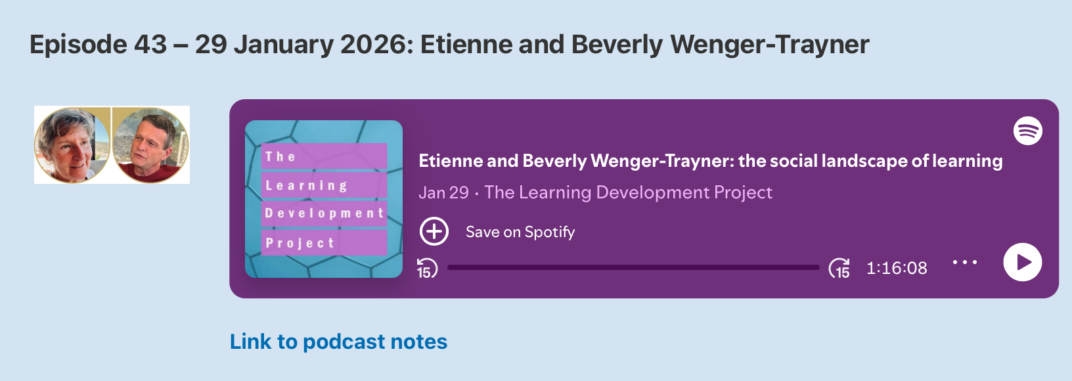Play the Wenger-Trayner podcast episode
1072x381 pixels.
click(1022, 262)
